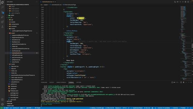
Task: Open the Extensions view
Action: click(2, 22)
